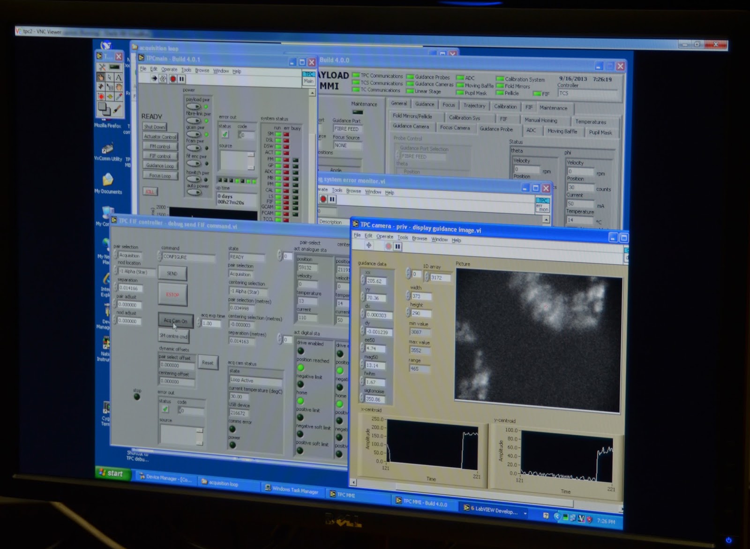Pause execution in the TPCmain window
The width and height of the screenshot is (750, 549).
tap(181, 79)
